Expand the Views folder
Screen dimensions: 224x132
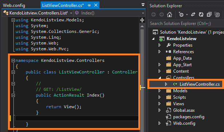coord(160,104)
